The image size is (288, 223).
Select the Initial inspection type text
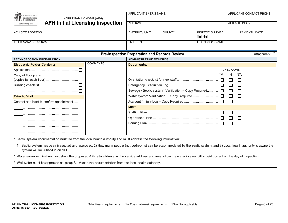203,37
